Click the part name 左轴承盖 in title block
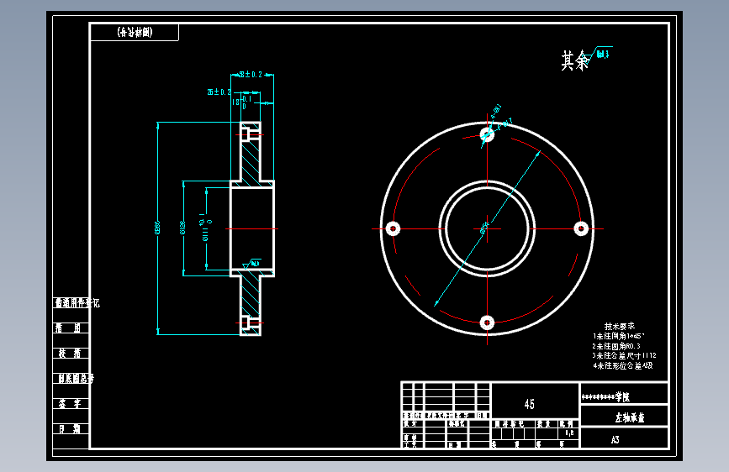This screenshot has width=729, height=472. point(630,417)
